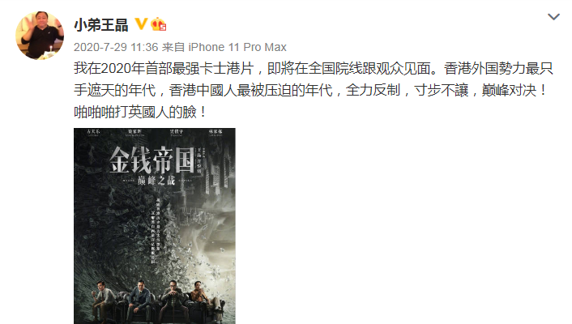572x324 pixels.
Task: Click the vertical tagline text on the poster
Action: pos(156,230)
